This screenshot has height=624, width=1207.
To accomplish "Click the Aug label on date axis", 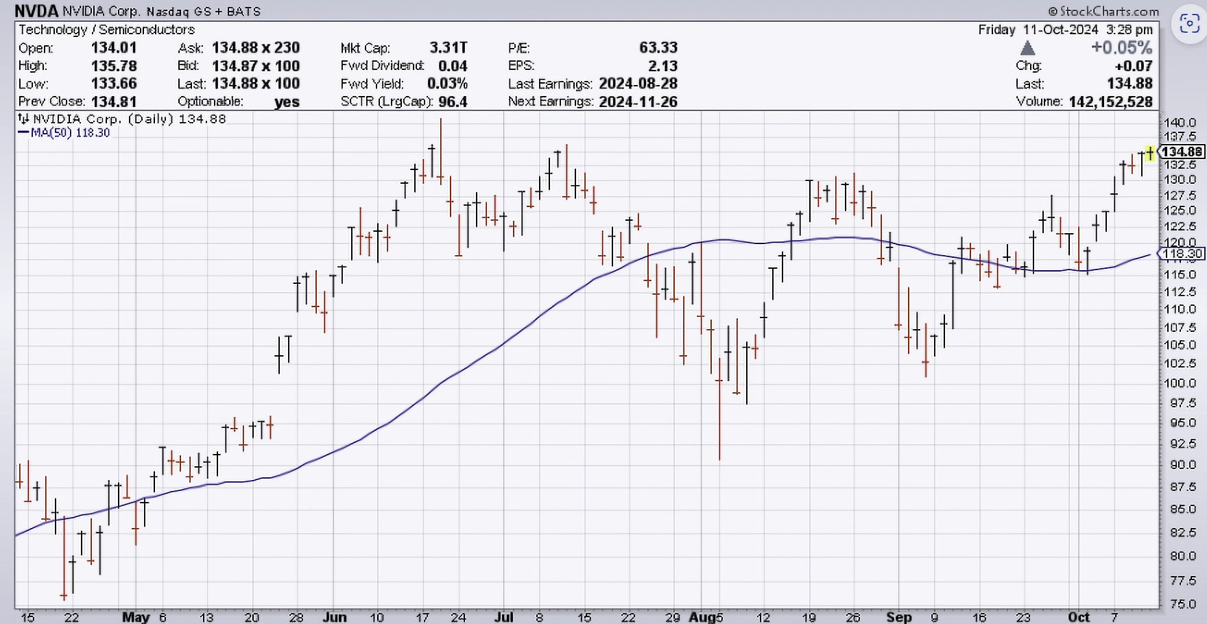I will [x=702, y=617].
